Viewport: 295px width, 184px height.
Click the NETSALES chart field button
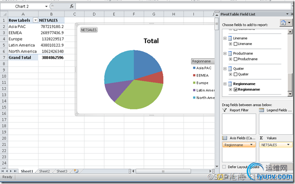point(89,30)
